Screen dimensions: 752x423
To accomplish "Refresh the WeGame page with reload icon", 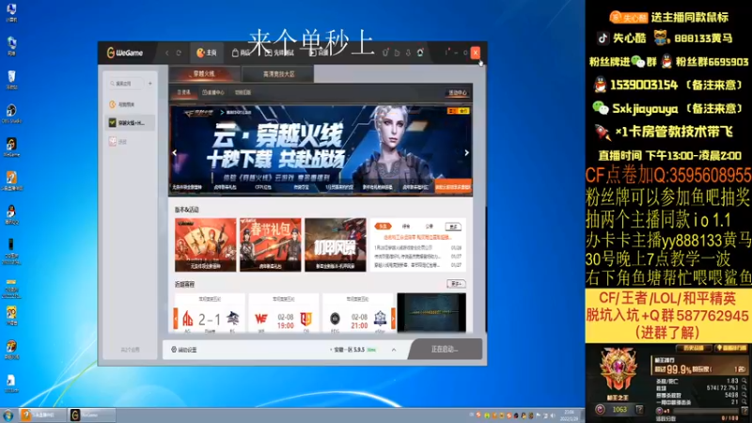I will (x=179, y=53).
